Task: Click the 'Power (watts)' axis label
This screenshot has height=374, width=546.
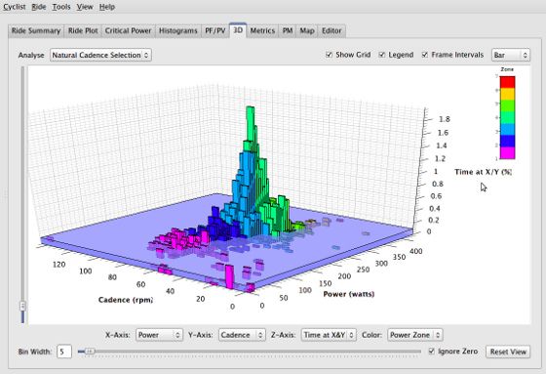Action: pos(349,294)
